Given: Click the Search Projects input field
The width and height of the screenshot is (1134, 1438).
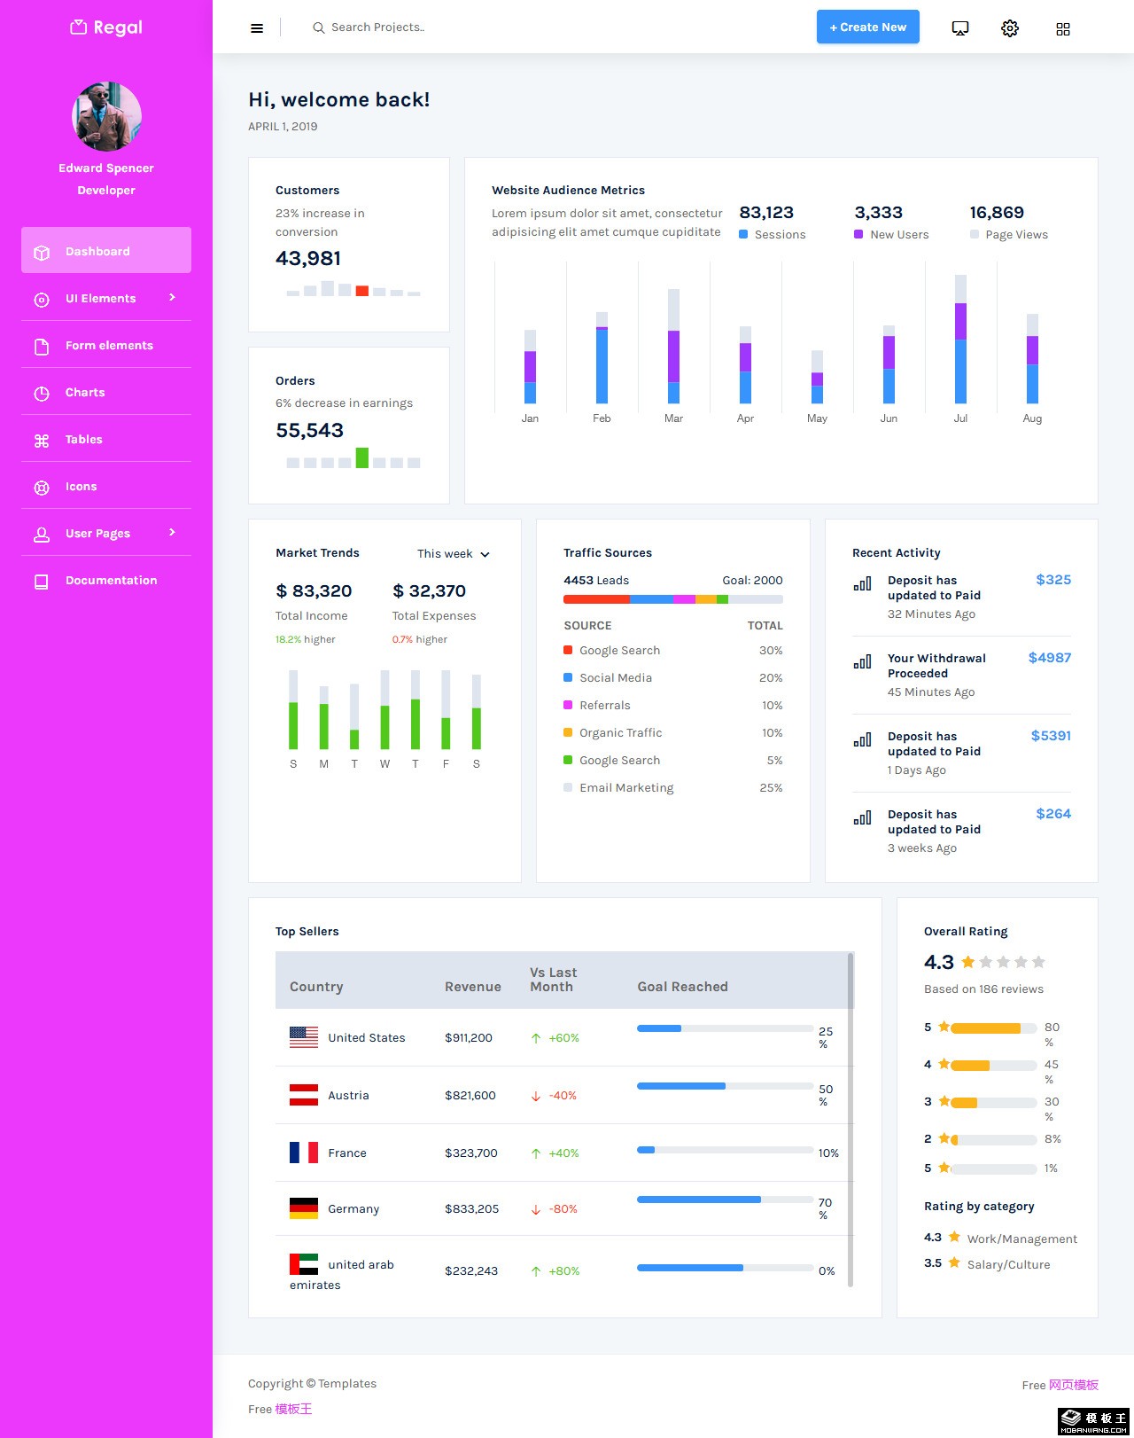Looking at the screenshot, I should 443,27.
